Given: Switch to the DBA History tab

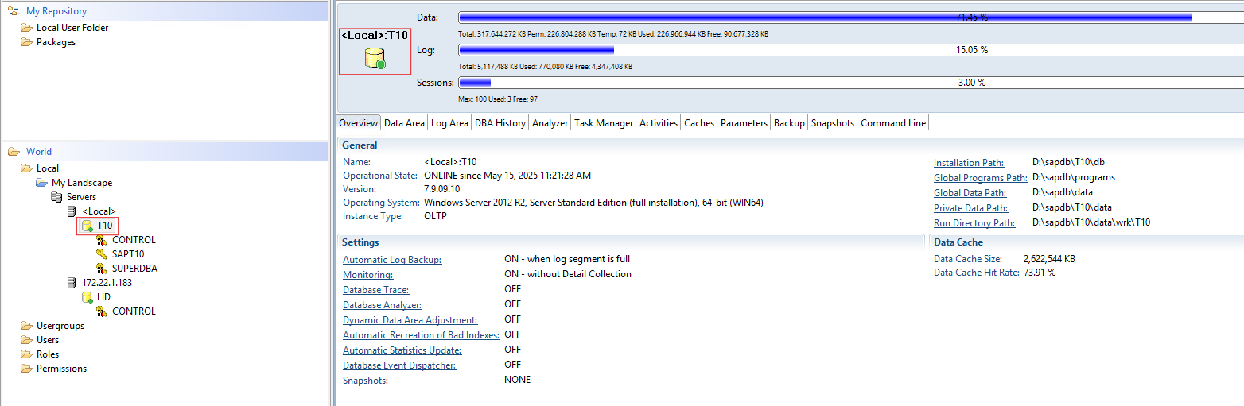Looking at the screenshot, I should coord(500,123).
